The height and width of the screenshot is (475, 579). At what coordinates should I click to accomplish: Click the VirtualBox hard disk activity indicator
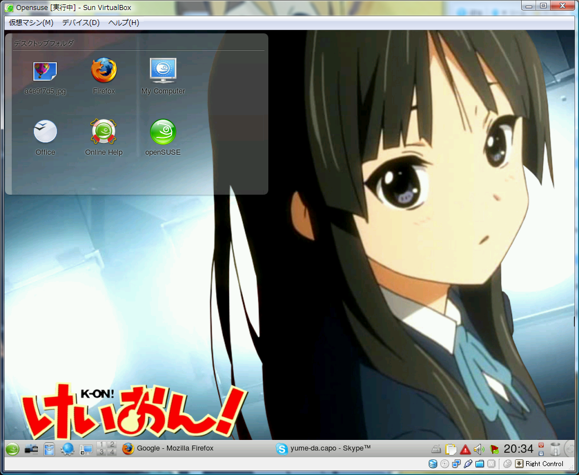tap(433, 463)
